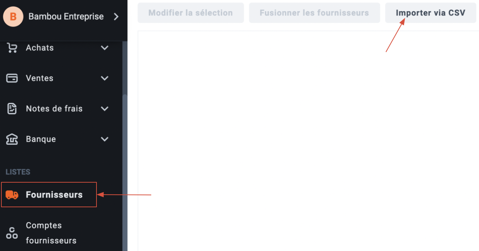
Task: Click the orange B company avatar
Action: 13,16
